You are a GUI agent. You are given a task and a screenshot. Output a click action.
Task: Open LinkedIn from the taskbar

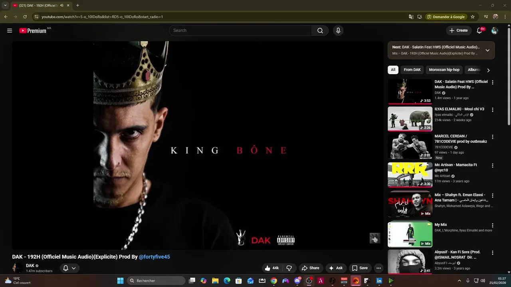[x=379, y=281]
